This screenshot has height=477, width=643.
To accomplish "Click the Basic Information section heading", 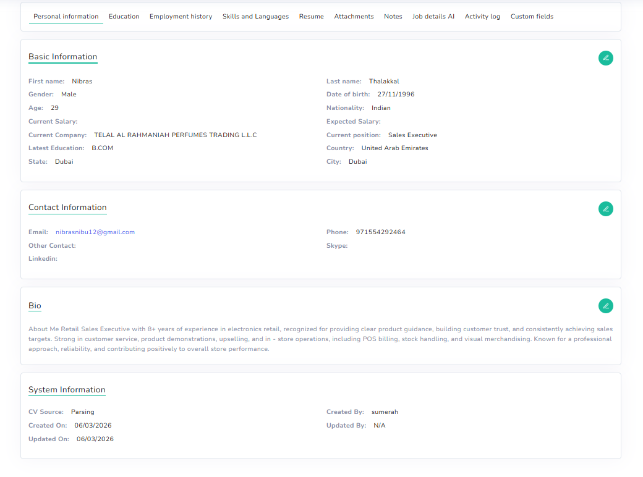I will tap(62, 56).
